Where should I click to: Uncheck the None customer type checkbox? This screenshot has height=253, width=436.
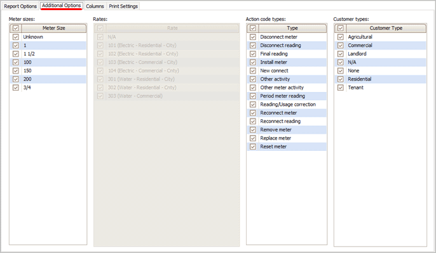[x=341, y=71]
